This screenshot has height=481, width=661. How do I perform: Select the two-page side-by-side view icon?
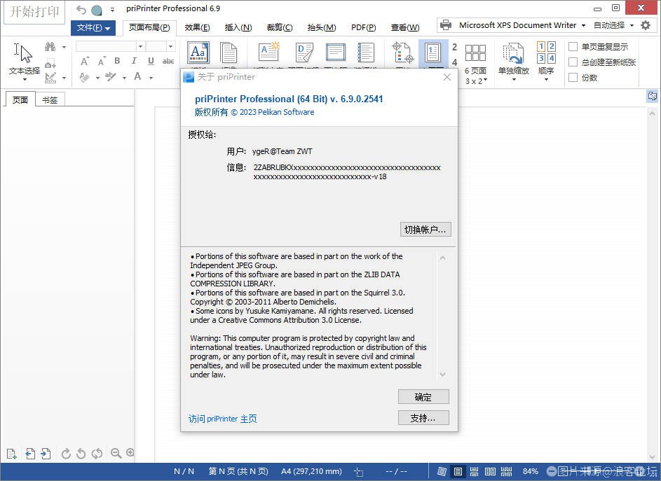(490, 471)
